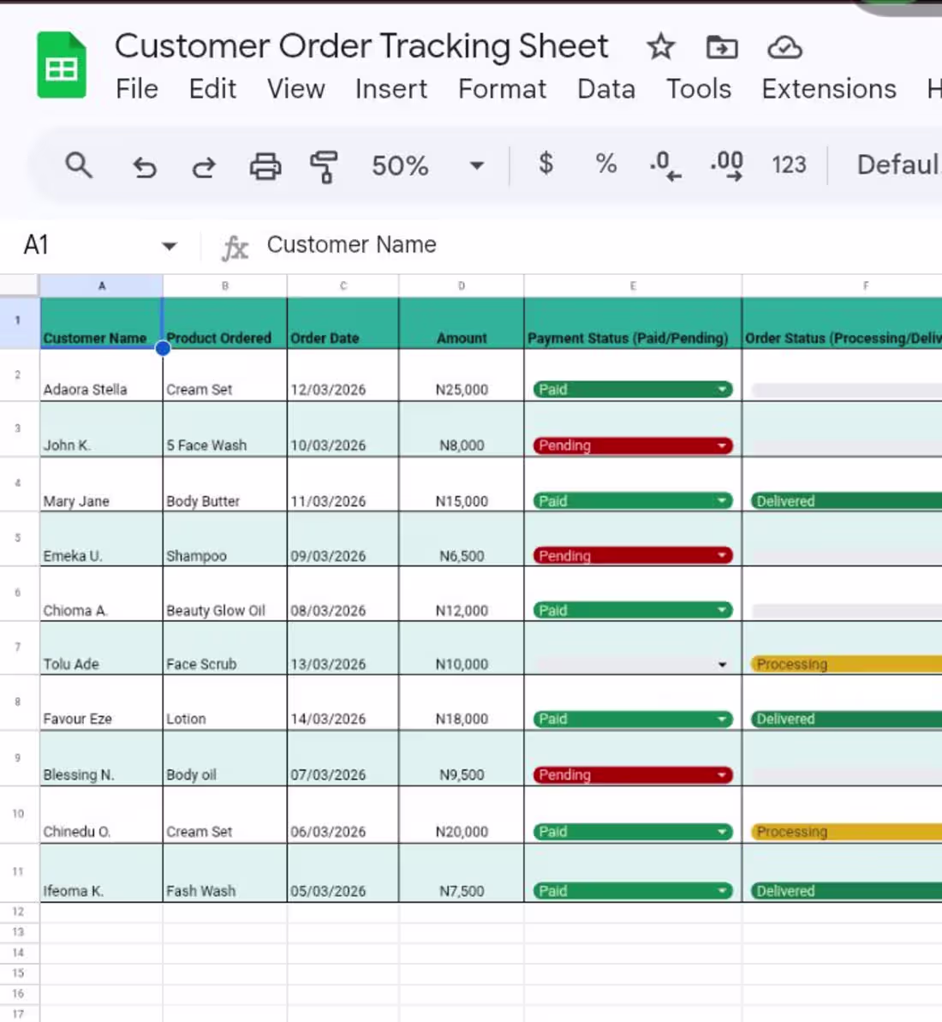Click the print icon

point(265,166)
